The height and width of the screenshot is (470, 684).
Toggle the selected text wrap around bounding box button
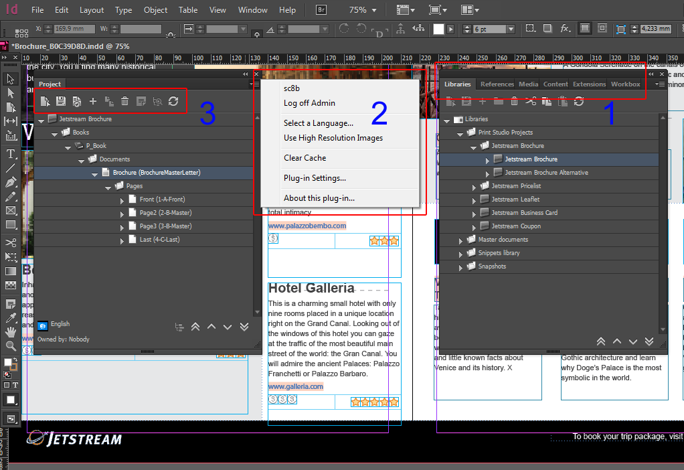click(584, 28)
